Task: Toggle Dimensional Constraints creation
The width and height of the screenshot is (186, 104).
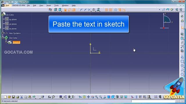Action: click(x=124, y=10)
